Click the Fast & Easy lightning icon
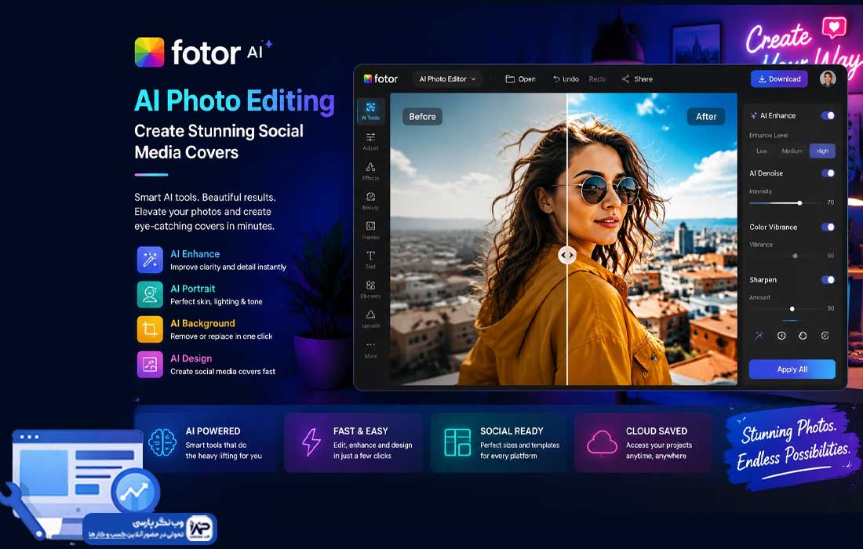 coord(311,442)
